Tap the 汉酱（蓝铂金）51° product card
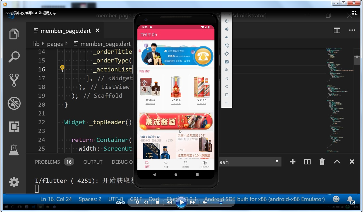 pyautogui.click(x=157, y=146)
